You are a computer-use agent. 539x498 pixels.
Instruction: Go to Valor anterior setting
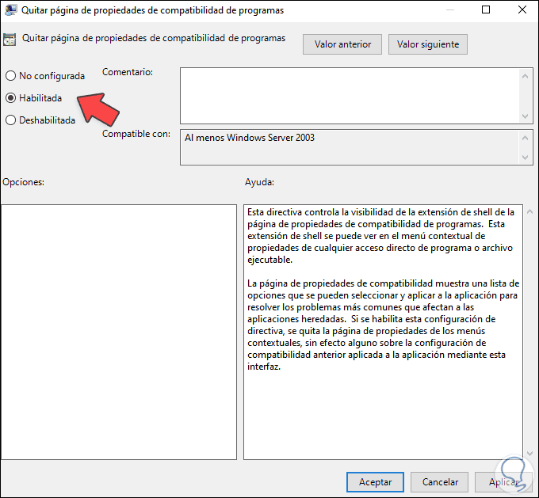tap(342, 44)
